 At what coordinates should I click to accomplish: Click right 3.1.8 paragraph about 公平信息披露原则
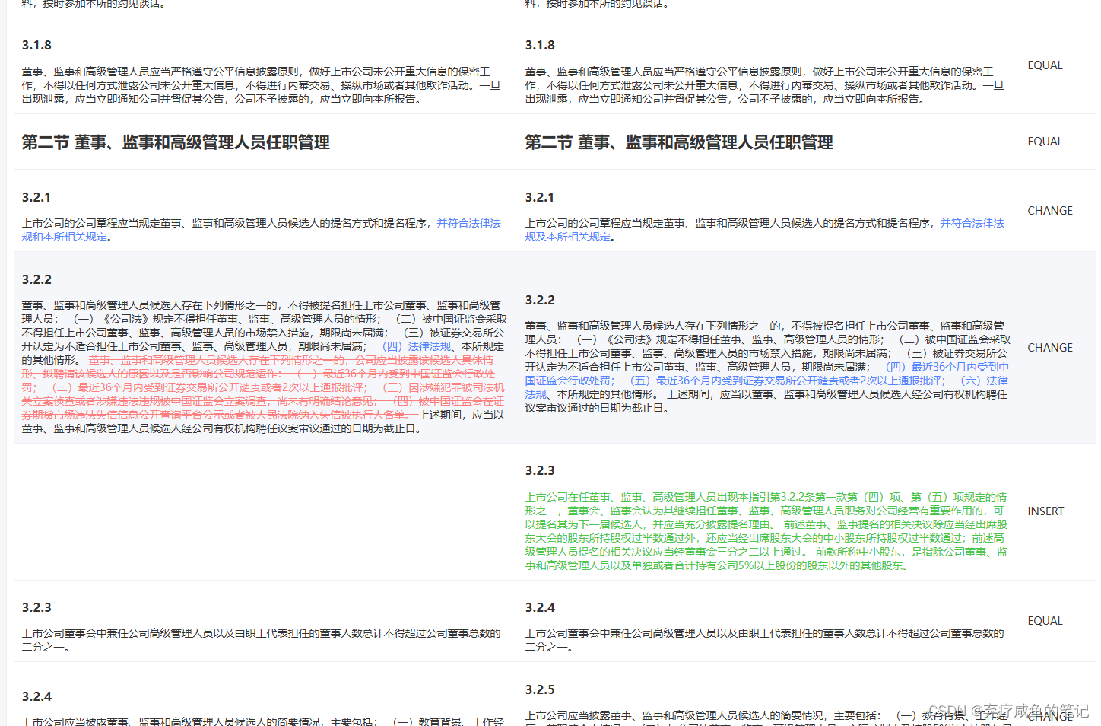(x=765, y=85)
